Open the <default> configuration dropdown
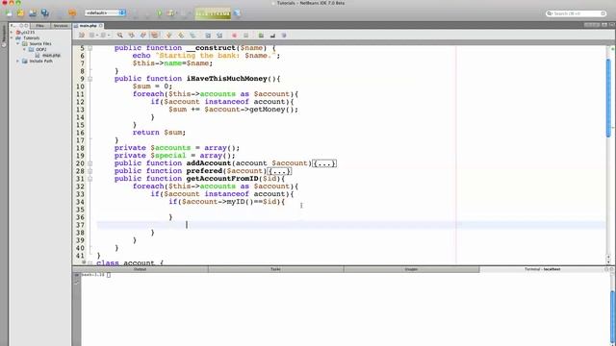 point(105,12)
